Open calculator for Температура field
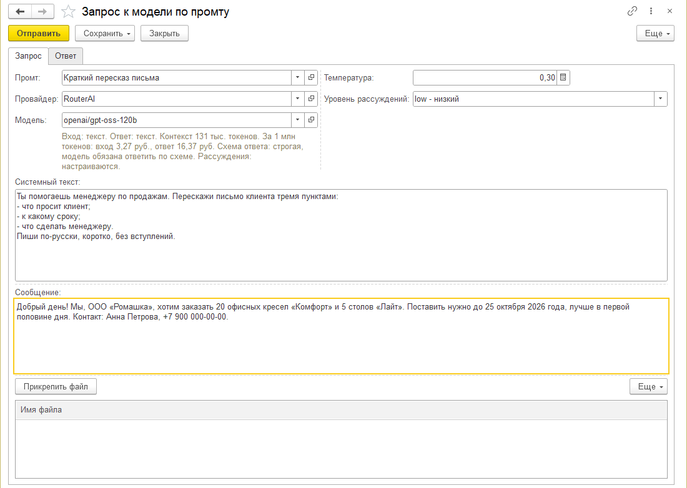The width and height of the screenshot is (687, 488). coord(563,77)
